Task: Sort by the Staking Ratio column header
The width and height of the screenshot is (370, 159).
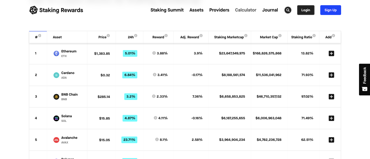Action: pyautogui.click(x=301, y=37)
